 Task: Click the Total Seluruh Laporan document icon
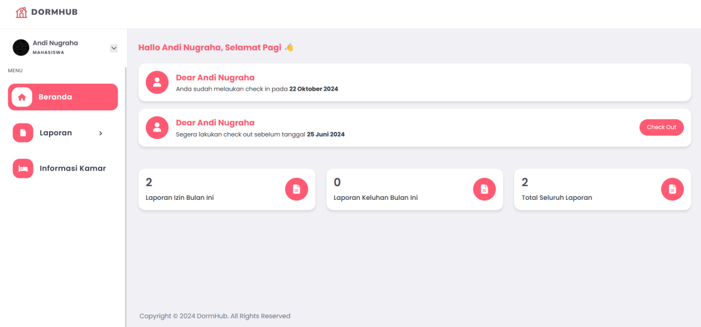(x=672, y=189)
